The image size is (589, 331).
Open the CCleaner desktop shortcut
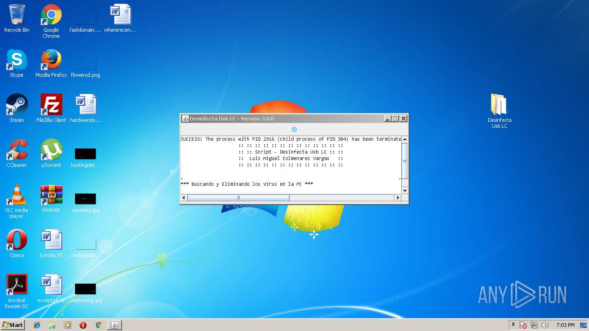coord(17,154)
